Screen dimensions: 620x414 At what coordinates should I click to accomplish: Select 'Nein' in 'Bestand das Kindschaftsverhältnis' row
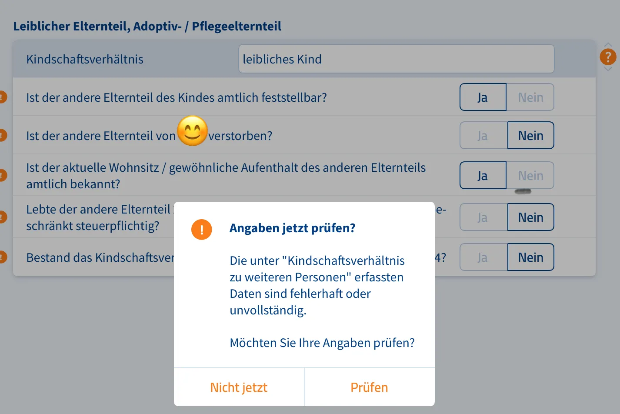point(530,257)
